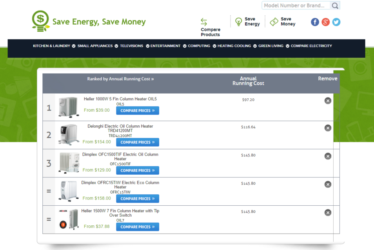Image resolution: width=374 pixels, height=250 pixels.
Task: Open Dimplex OFRC15TIW Electric Eco Column title
Action: (x=120, y=185)
